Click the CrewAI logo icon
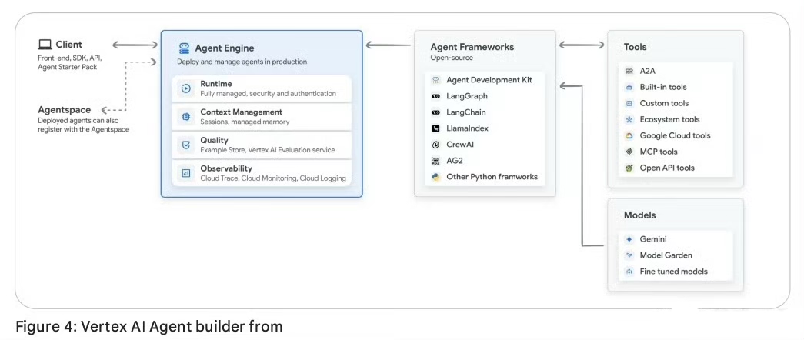Image resolution: width=804 pixels, height=340 pixels. point(435,145)
